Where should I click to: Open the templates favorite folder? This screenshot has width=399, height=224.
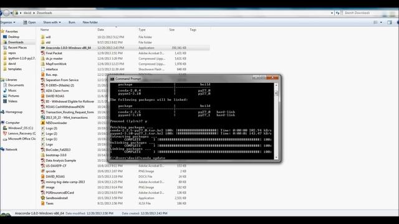(x=15, y=69)
